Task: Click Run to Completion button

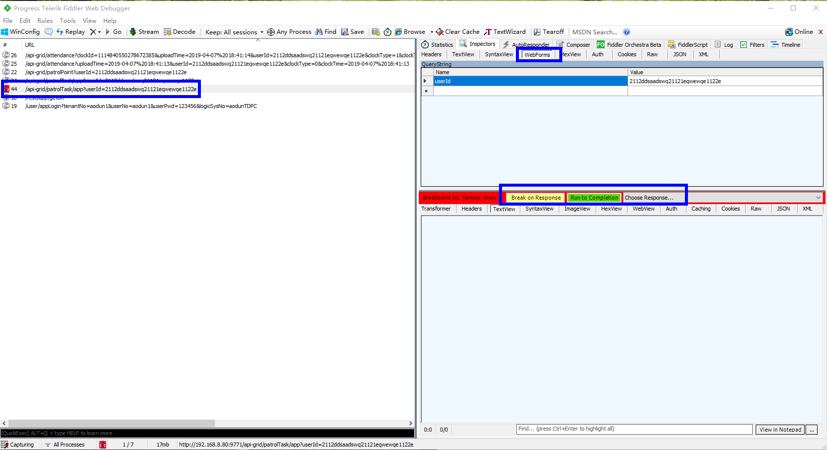Action: 594,198
